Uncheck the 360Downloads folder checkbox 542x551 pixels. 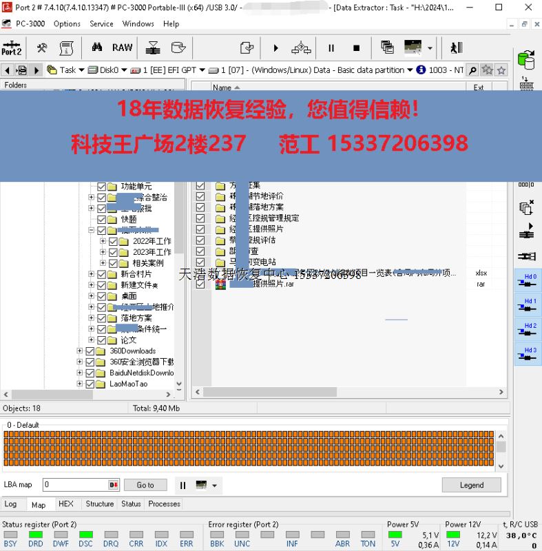[91, 351]
